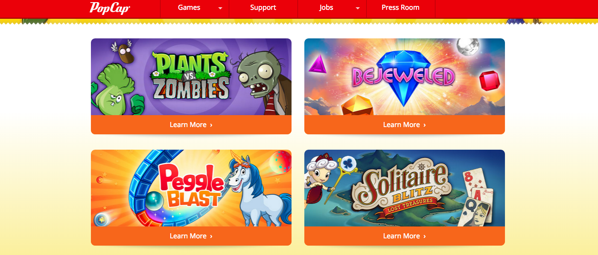Open the Press Room page
The height and width of the screenshot is (255, 598).
point(400,8)
